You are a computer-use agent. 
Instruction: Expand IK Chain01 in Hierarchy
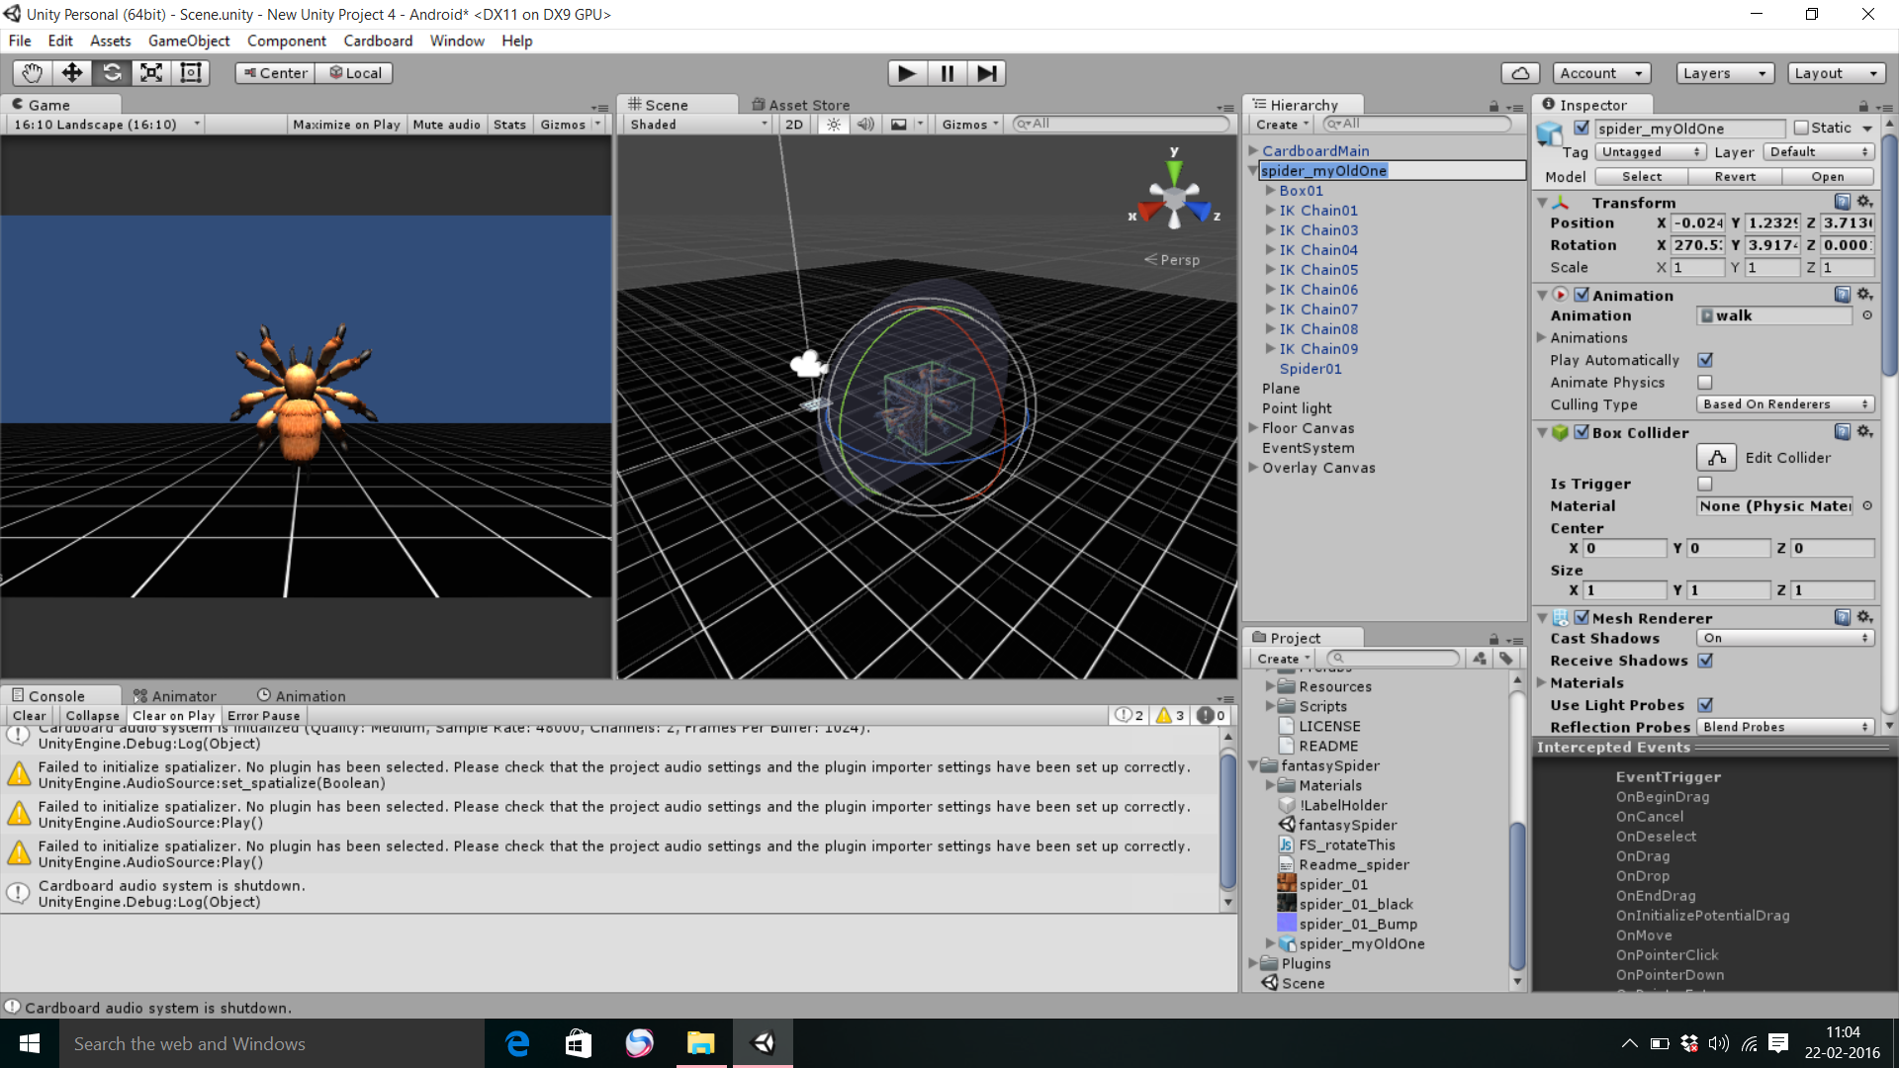(x=1270, y=211)
